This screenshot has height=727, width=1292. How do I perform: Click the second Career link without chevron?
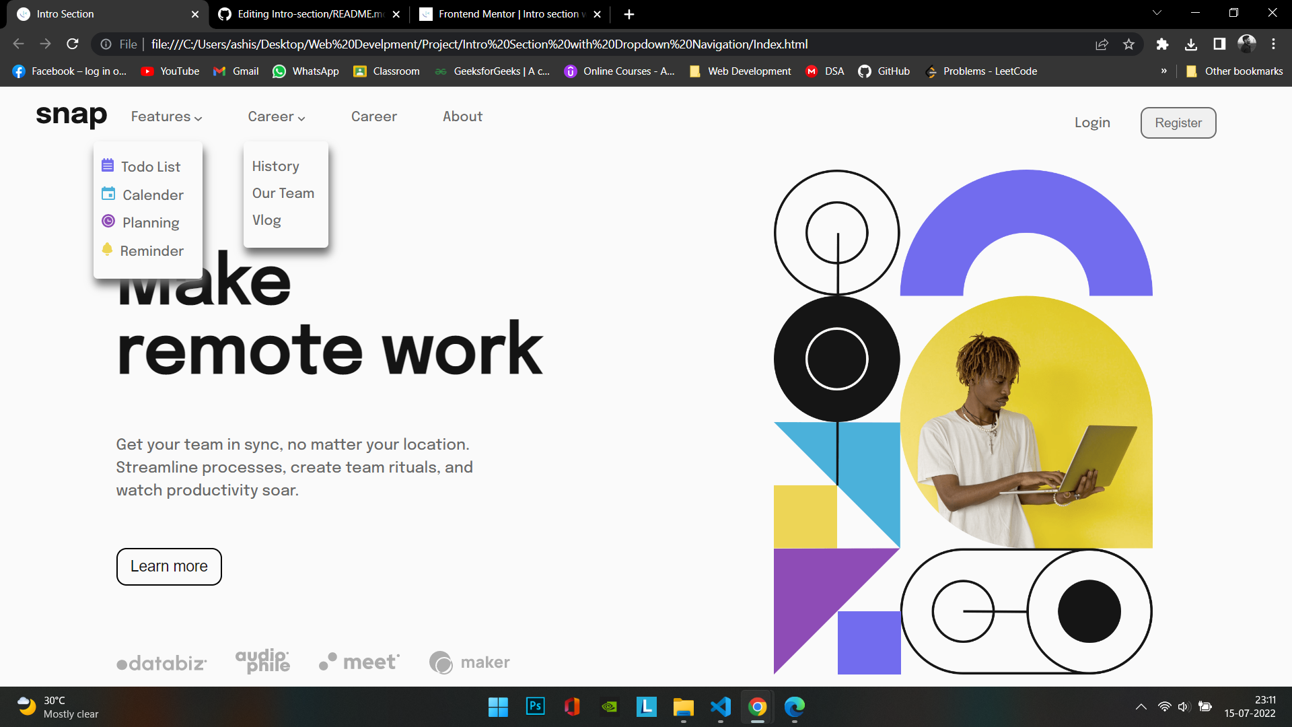(374, 116)
